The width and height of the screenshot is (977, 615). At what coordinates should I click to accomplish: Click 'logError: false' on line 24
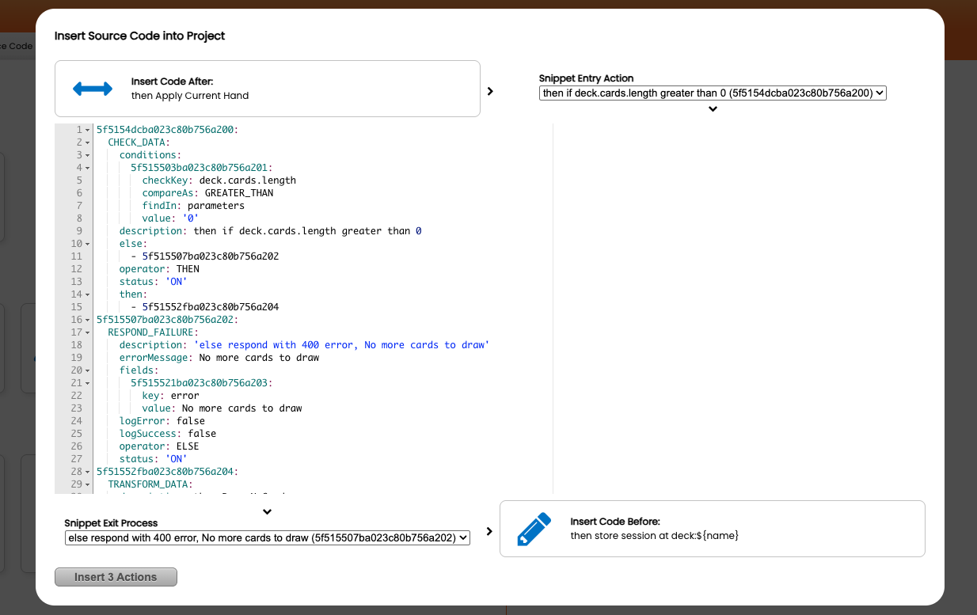(162, 421)
